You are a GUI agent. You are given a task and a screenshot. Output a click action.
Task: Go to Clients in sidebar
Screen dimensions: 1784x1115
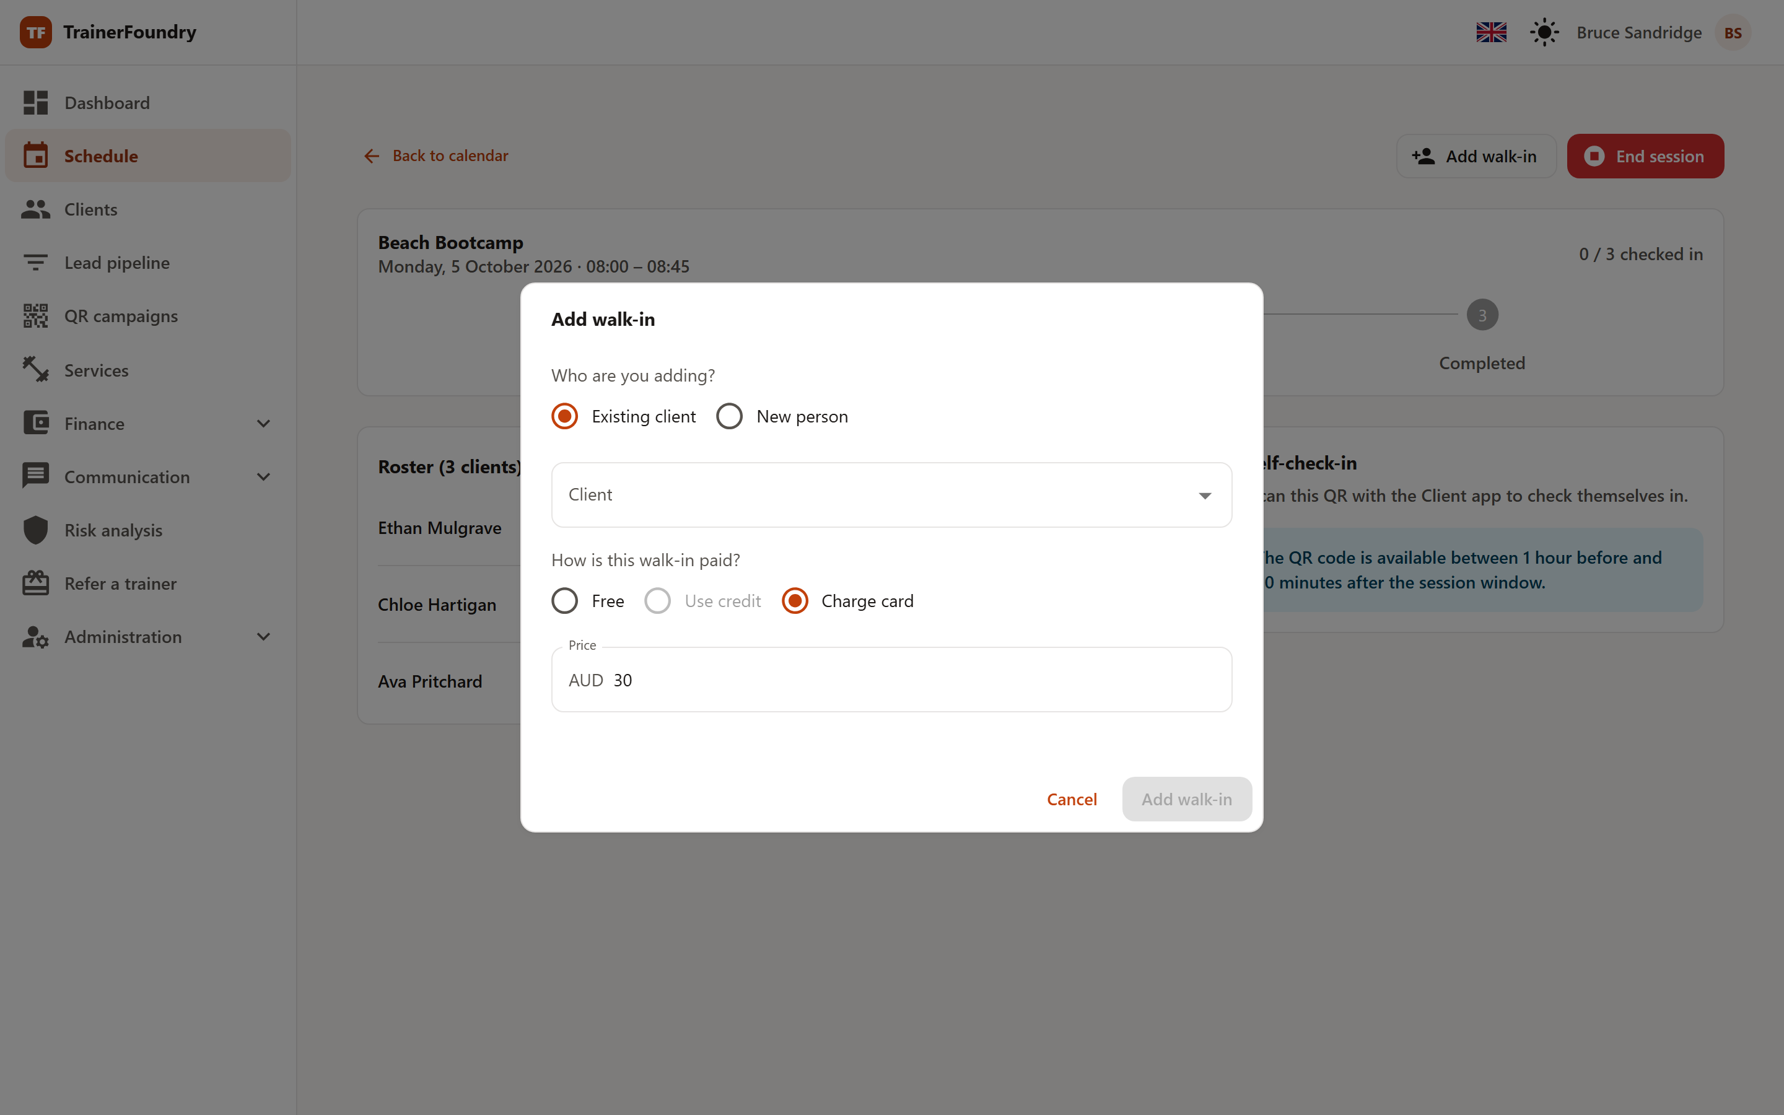[x=147, y=209]
